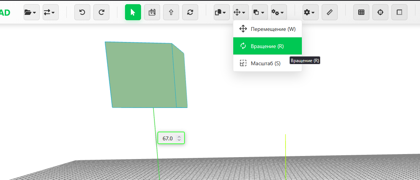Click the scale icon beside Масштаб
The height and width of the screenshot is (180, 420).
click(x=243, y=63)
